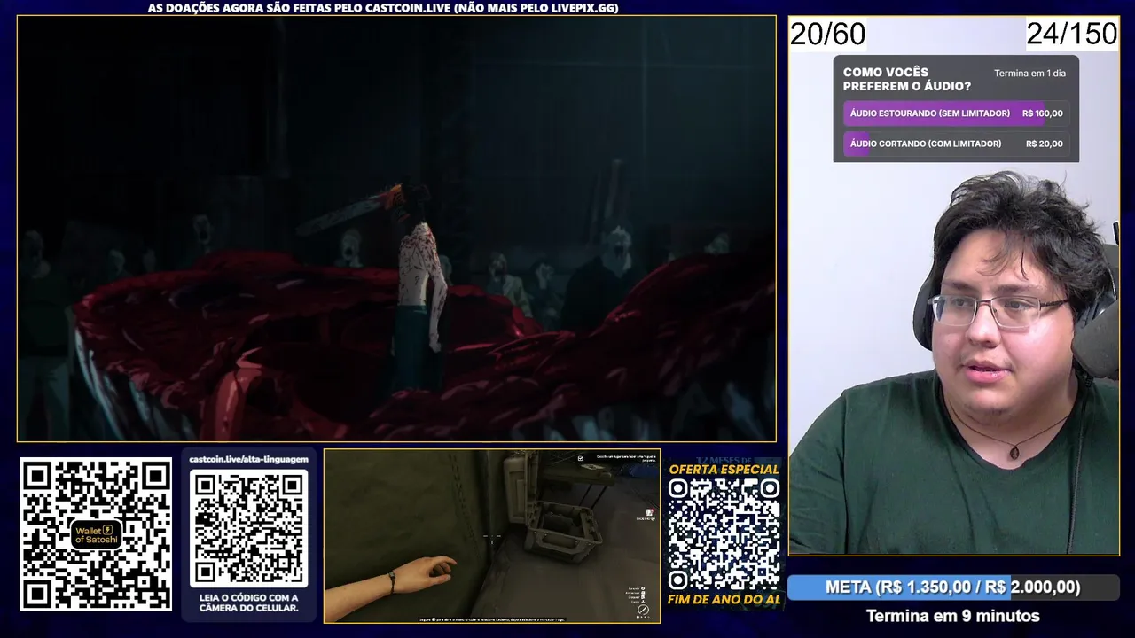The height and width of the screenshot is (638, 1135).
Task: Click the objective checkmark icon in game view
Action: [x=581, y=458]
